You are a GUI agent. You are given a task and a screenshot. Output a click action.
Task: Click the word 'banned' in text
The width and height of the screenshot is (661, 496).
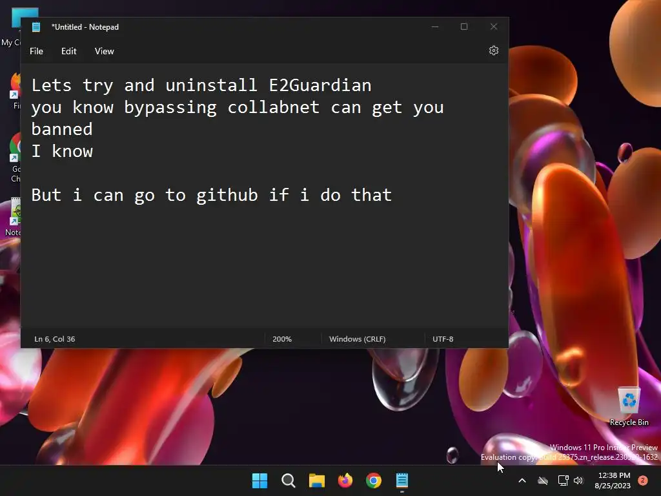(62, 129)
